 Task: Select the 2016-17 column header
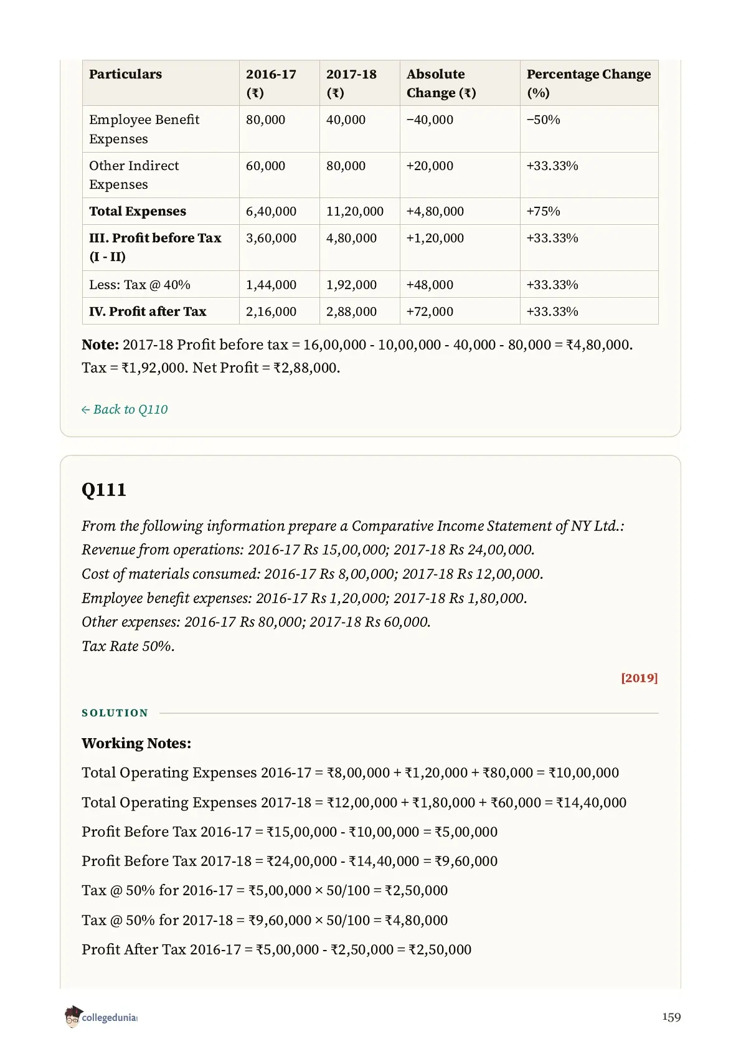(271, 83)
